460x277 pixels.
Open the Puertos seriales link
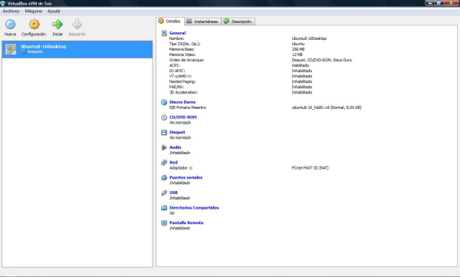tap(186, 177)
